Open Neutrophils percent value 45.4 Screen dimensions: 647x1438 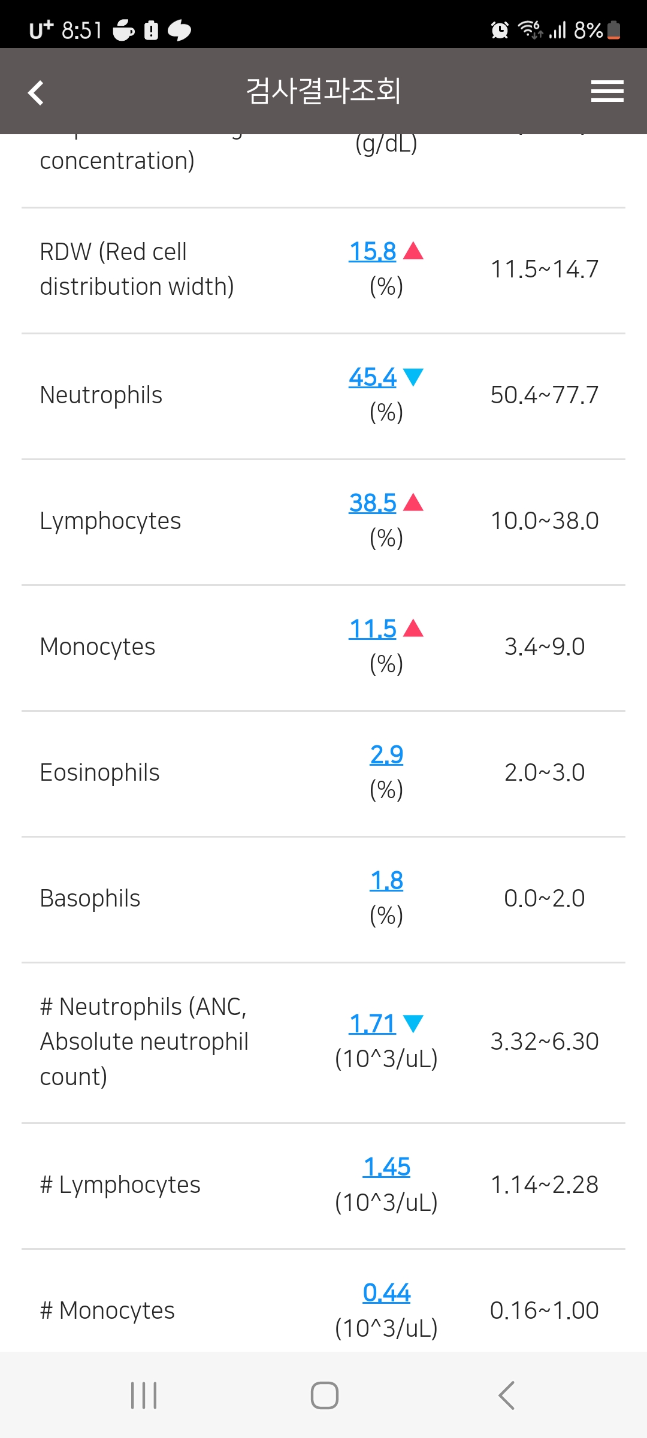coord(373,377)
